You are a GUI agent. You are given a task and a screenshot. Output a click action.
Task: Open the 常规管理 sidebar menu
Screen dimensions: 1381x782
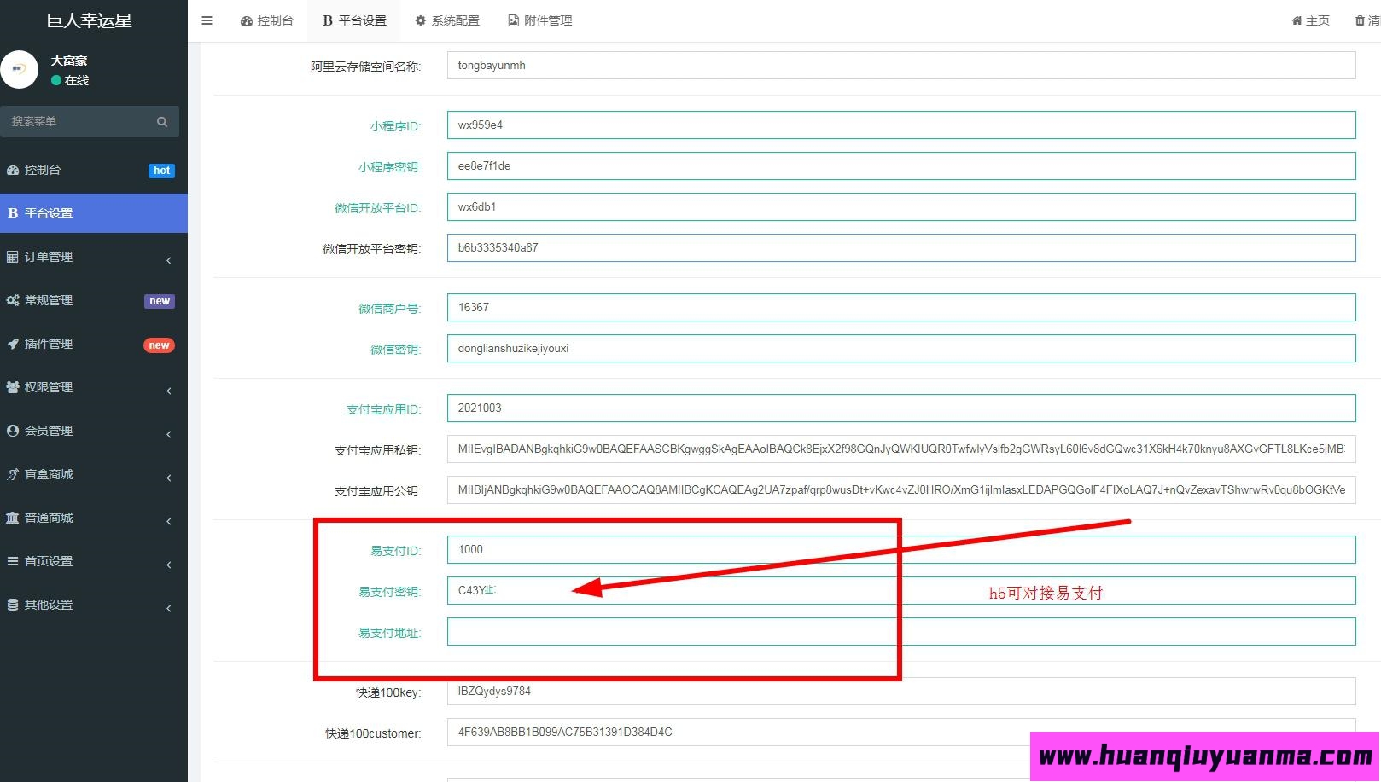[94, 300]
